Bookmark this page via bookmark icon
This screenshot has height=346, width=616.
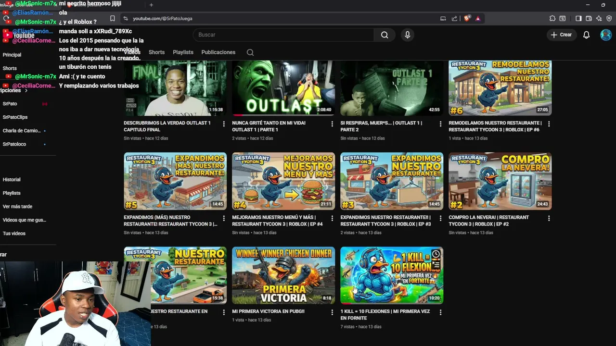click(x=112, y=18)
